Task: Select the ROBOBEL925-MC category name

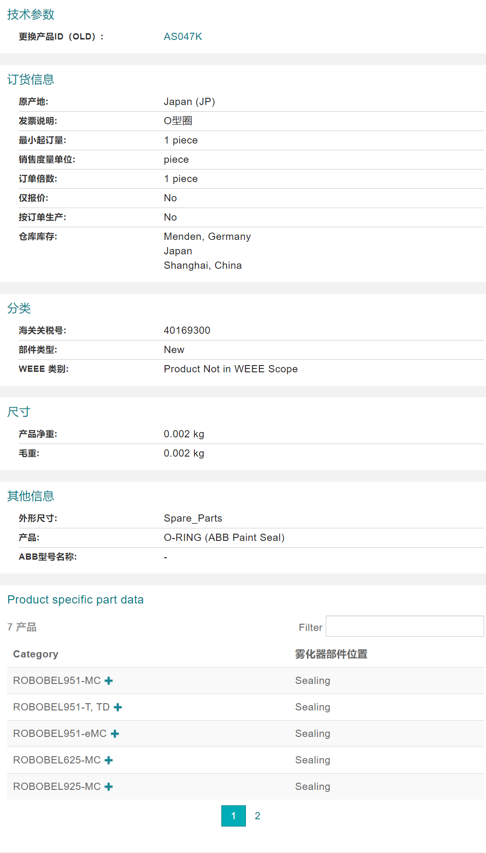Action: coord(57,787)
